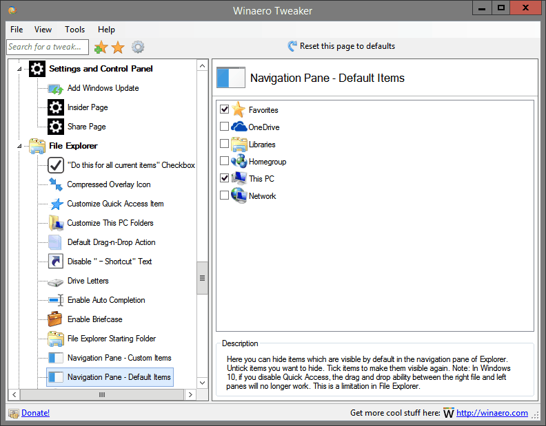
Task: Open the View menu
Action: click(43, 30)
